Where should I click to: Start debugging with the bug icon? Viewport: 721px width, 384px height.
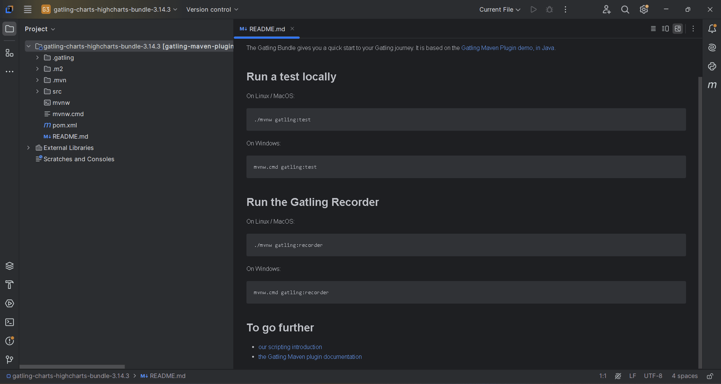[549, 9]
